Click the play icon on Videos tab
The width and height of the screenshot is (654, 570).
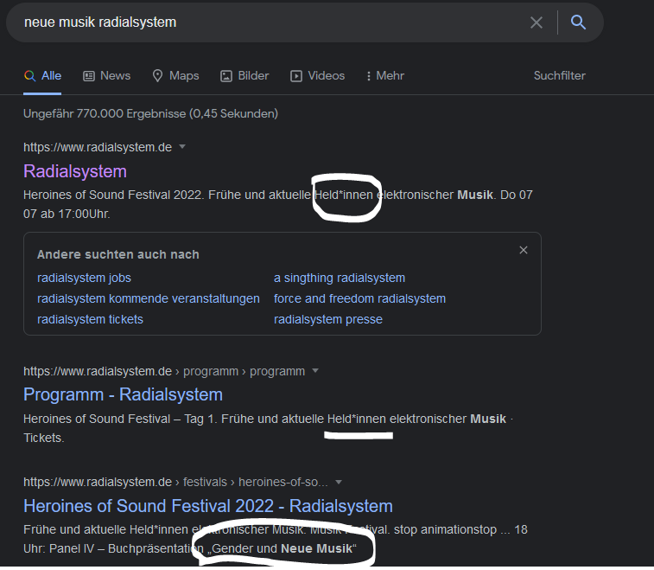tap(296, 76)
